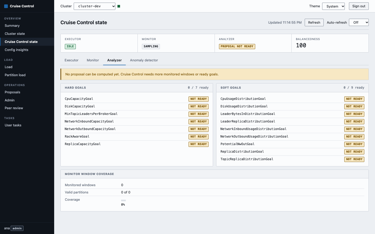This screenshot has width=375, height=234.
Task: Click the Sign out button
Action: click(359, 6)
